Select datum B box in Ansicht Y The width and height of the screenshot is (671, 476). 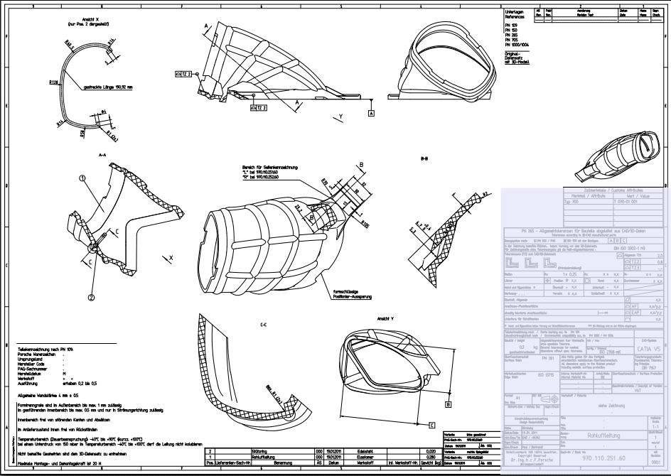[449, 405]
